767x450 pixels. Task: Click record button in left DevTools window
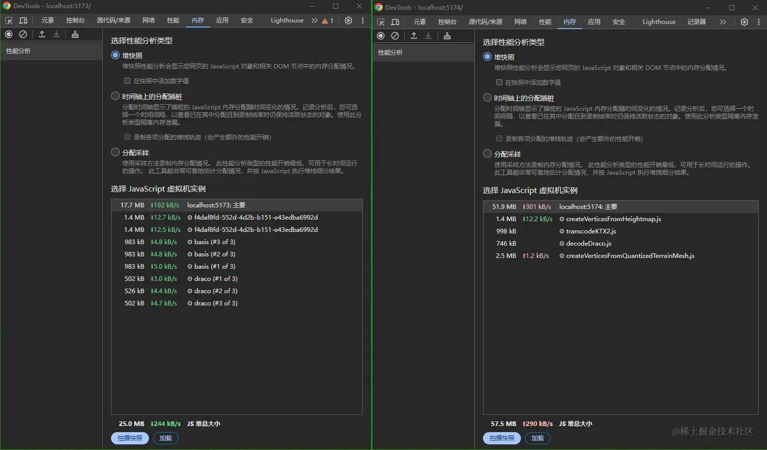pos(9,34)
